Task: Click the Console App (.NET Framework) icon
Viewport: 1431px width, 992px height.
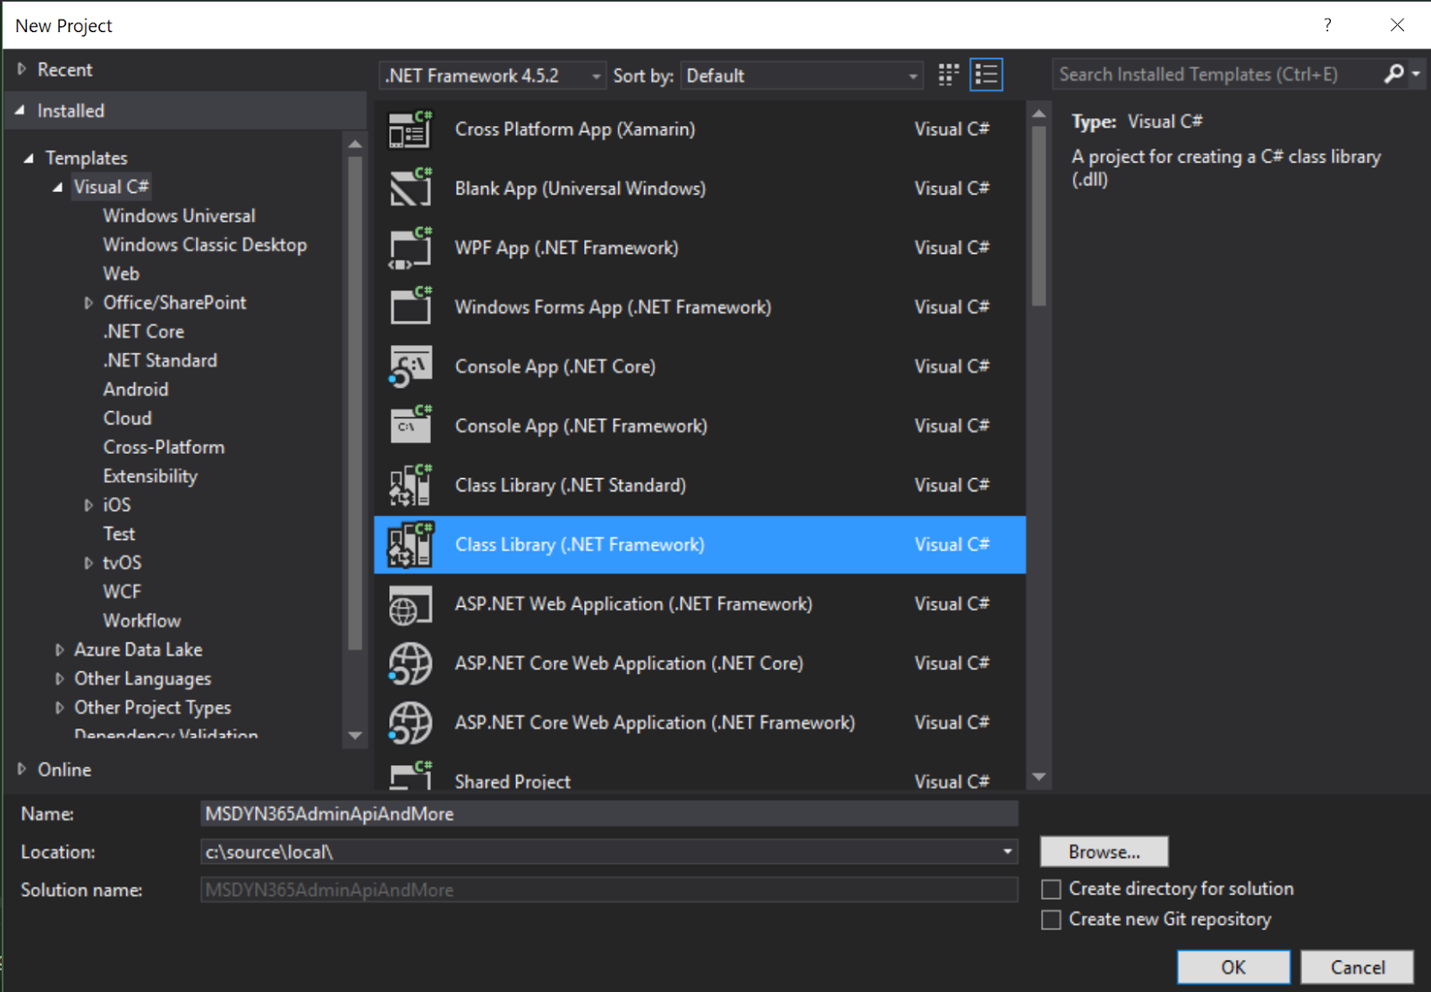Action: point(411,425)
